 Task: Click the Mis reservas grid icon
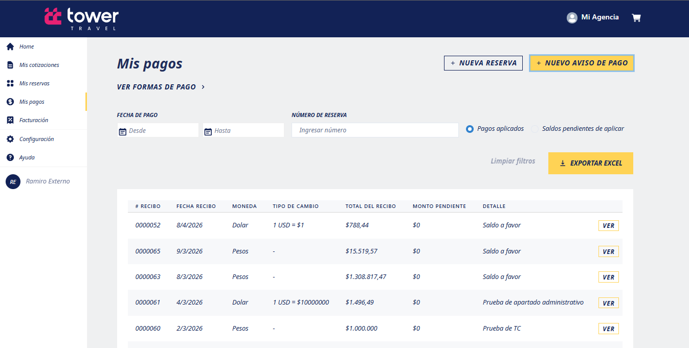[10, 83]
